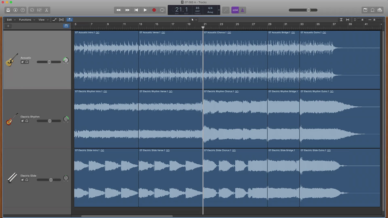Open the pointer tool selector dropdown

pyautogui.click(x=194, y=20)
